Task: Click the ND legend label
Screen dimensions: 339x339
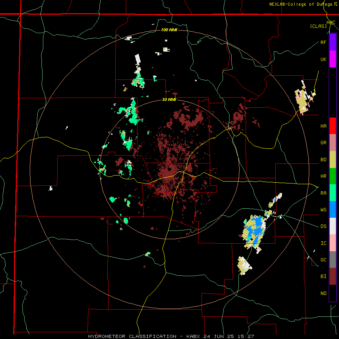Action: click(323, 293)
